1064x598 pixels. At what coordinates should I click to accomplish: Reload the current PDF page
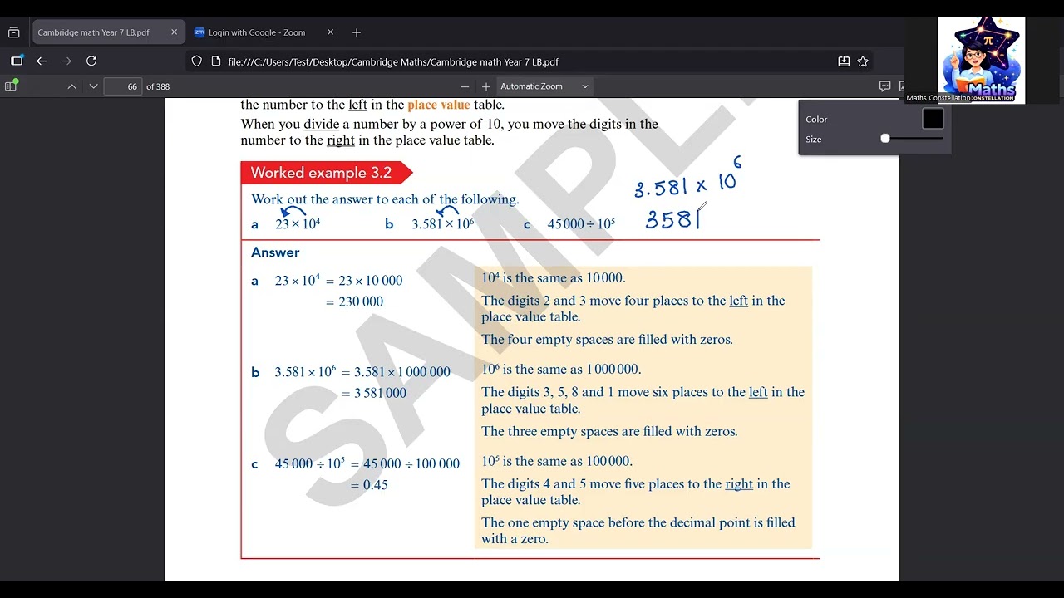[x=91, y=61]
